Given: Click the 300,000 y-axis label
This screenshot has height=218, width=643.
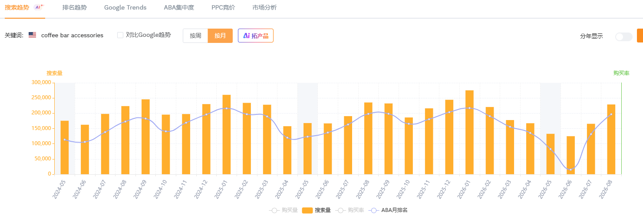Looking at the screenshot, I should coord(41,82).
